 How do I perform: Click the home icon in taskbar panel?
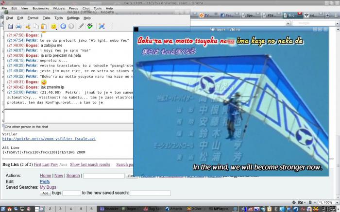point(9,209)
